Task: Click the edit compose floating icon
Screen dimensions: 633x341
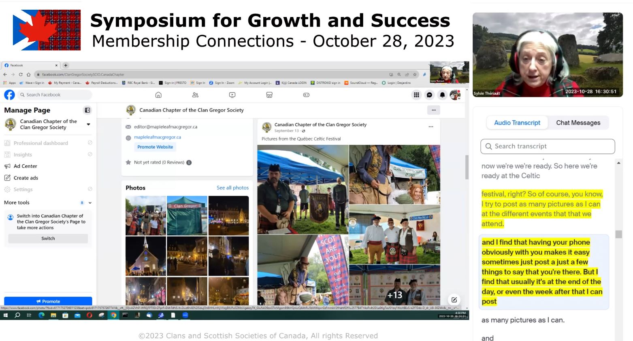Action: click(x=454, y=300)
